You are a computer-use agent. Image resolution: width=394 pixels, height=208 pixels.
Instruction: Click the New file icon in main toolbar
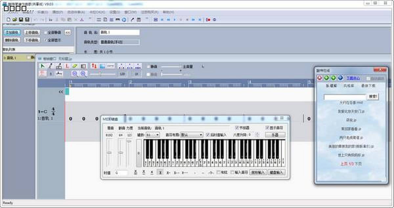tap(9, 20)
